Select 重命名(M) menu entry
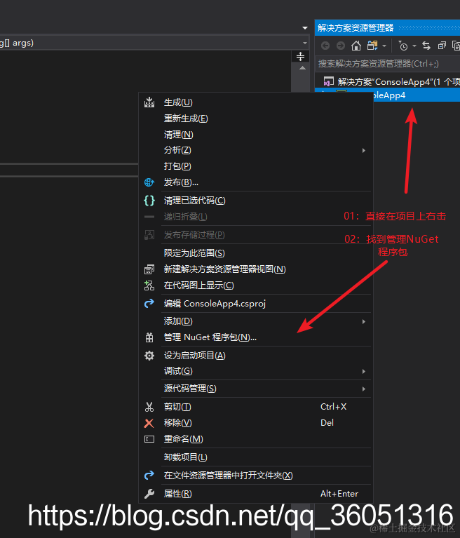This screenshot has width=460, height=538. tap(256, 439)
